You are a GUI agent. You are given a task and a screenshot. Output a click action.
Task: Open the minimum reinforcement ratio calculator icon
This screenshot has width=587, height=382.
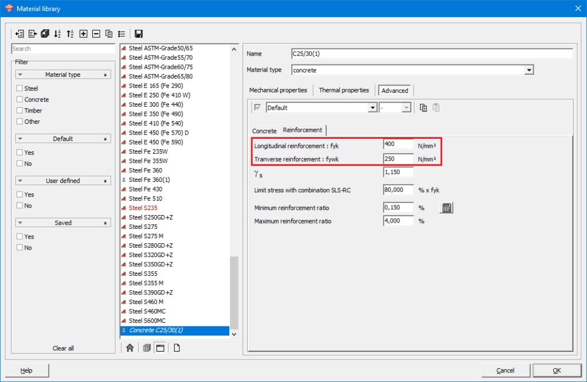click(x=446, y=208)
